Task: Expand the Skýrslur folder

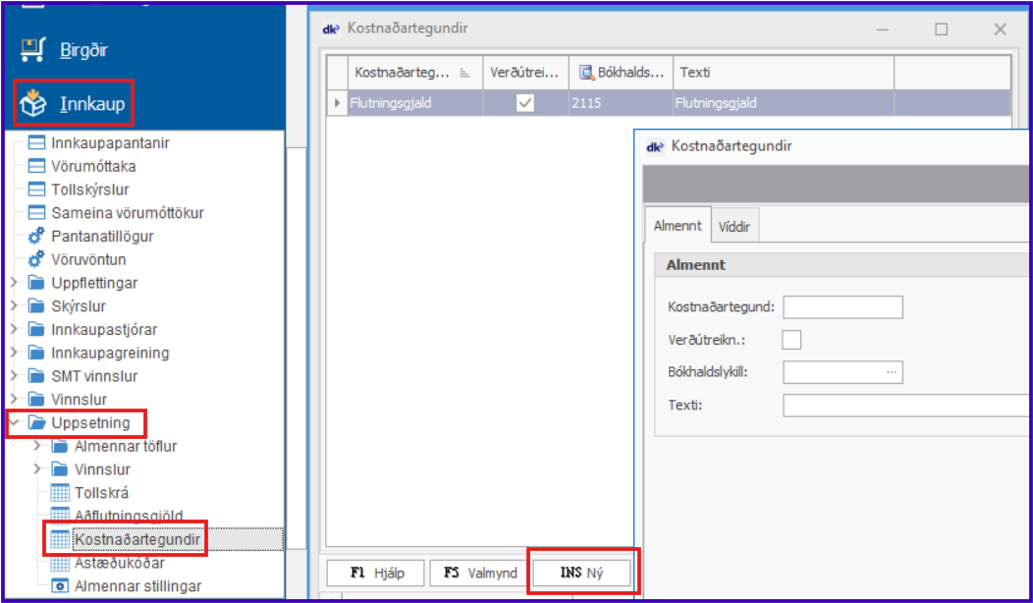Action: 14,306
